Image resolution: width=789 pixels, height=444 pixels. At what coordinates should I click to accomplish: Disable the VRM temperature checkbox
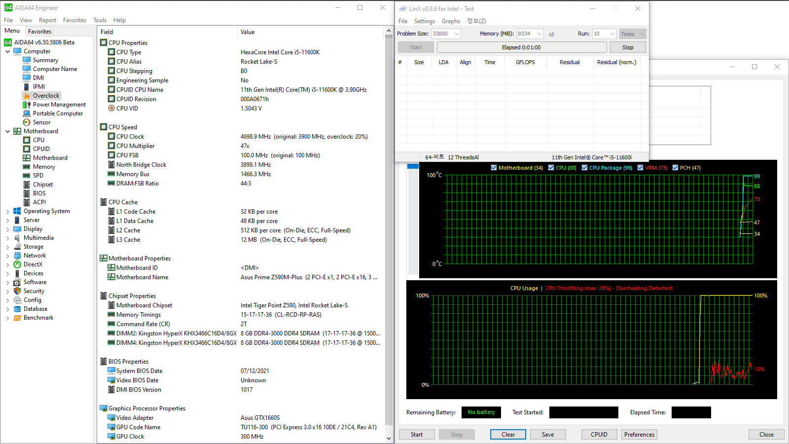(x=640, y=168)
